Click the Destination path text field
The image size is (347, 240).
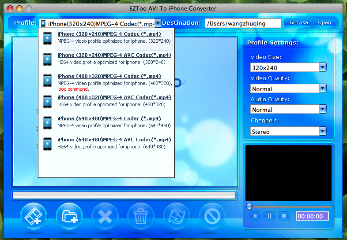pos(243,23)
